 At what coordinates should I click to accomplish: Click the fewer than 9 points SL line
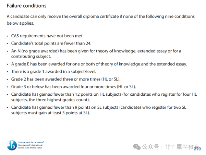pos(99,110)
